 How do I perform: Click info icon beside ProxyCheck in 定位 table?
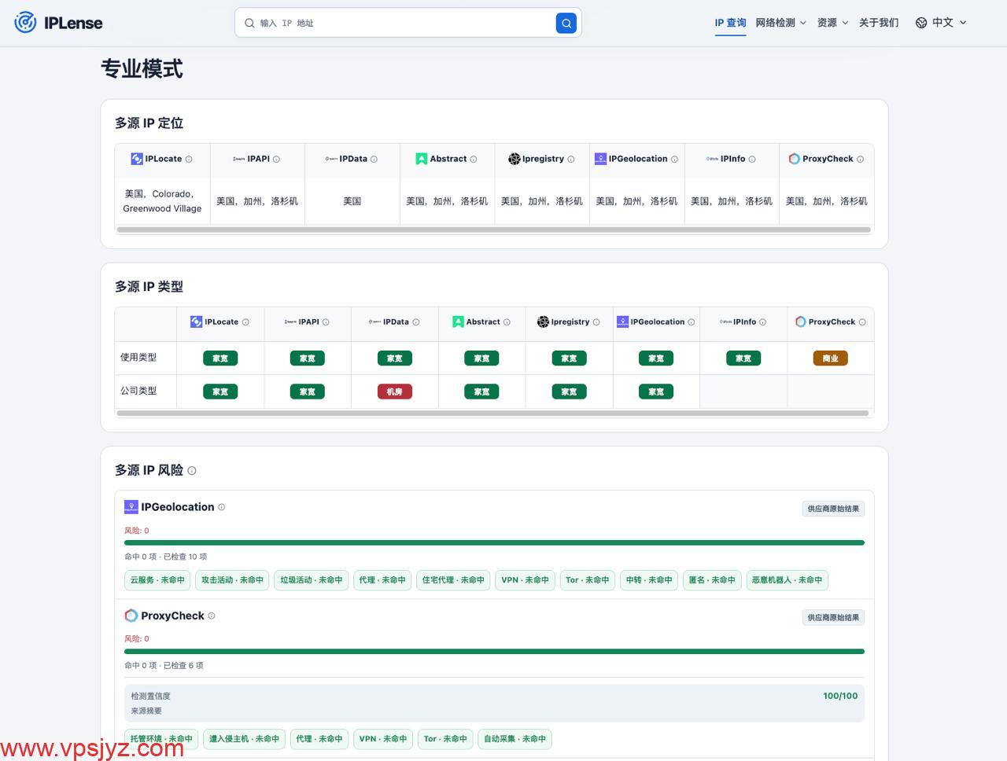pyautogui.click(x=860, y=160)
